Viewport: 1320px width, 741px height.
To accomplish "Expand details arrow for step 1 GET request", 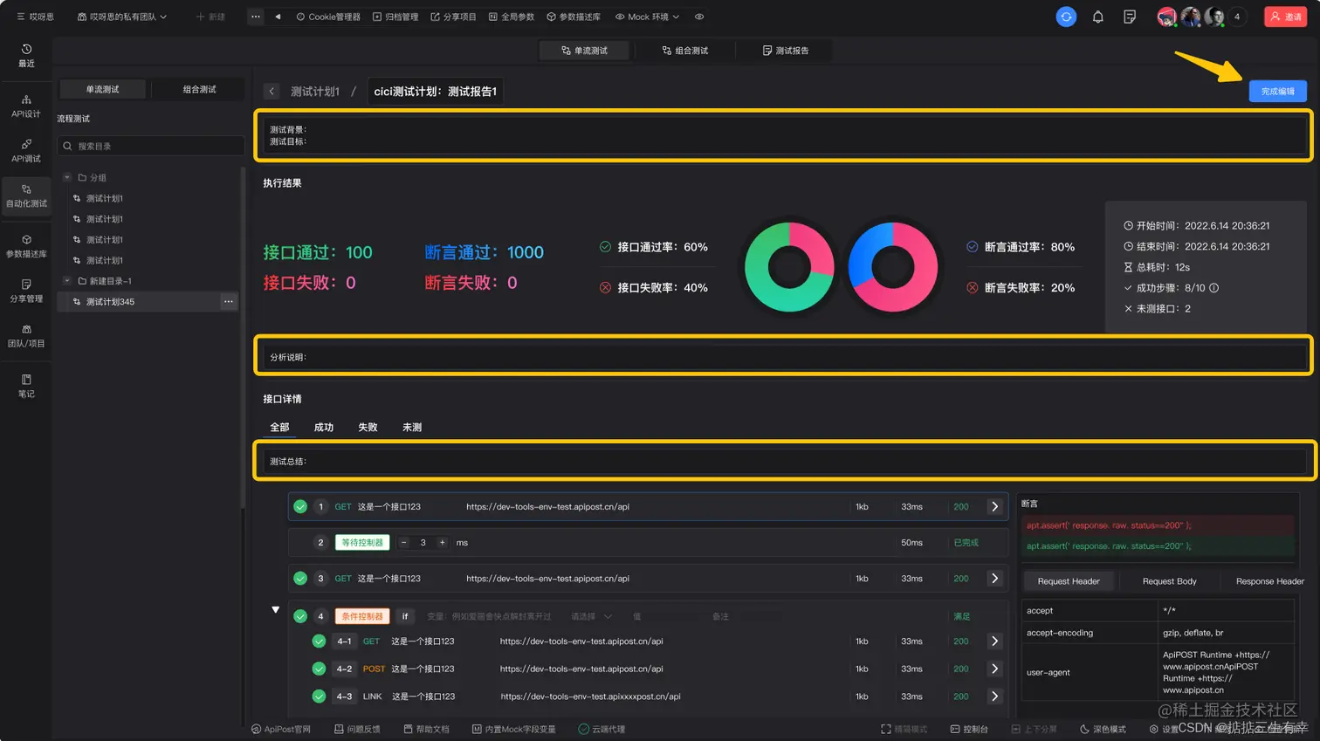I will pyautogui.click(x=994, y=506).
